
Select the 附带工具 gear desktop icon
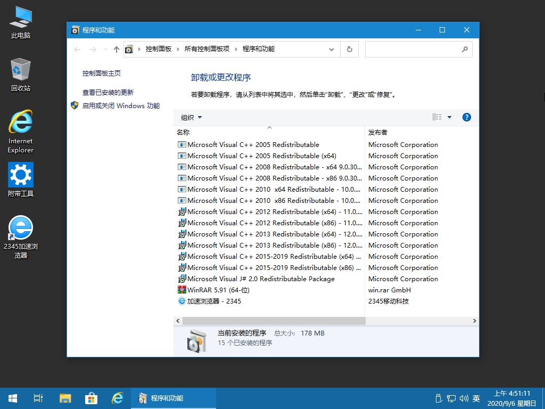(x=21, y=180)
